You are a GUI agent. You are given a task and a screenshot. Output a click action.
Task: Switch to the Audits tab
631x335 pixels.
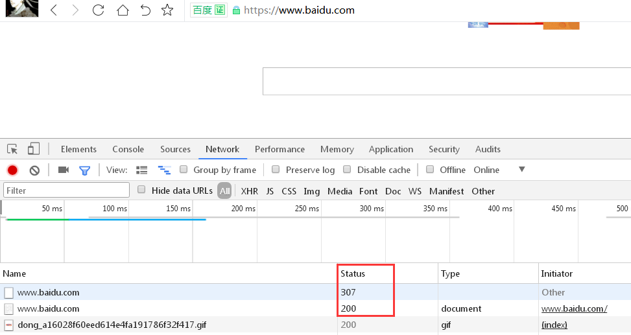click(488, 149)
